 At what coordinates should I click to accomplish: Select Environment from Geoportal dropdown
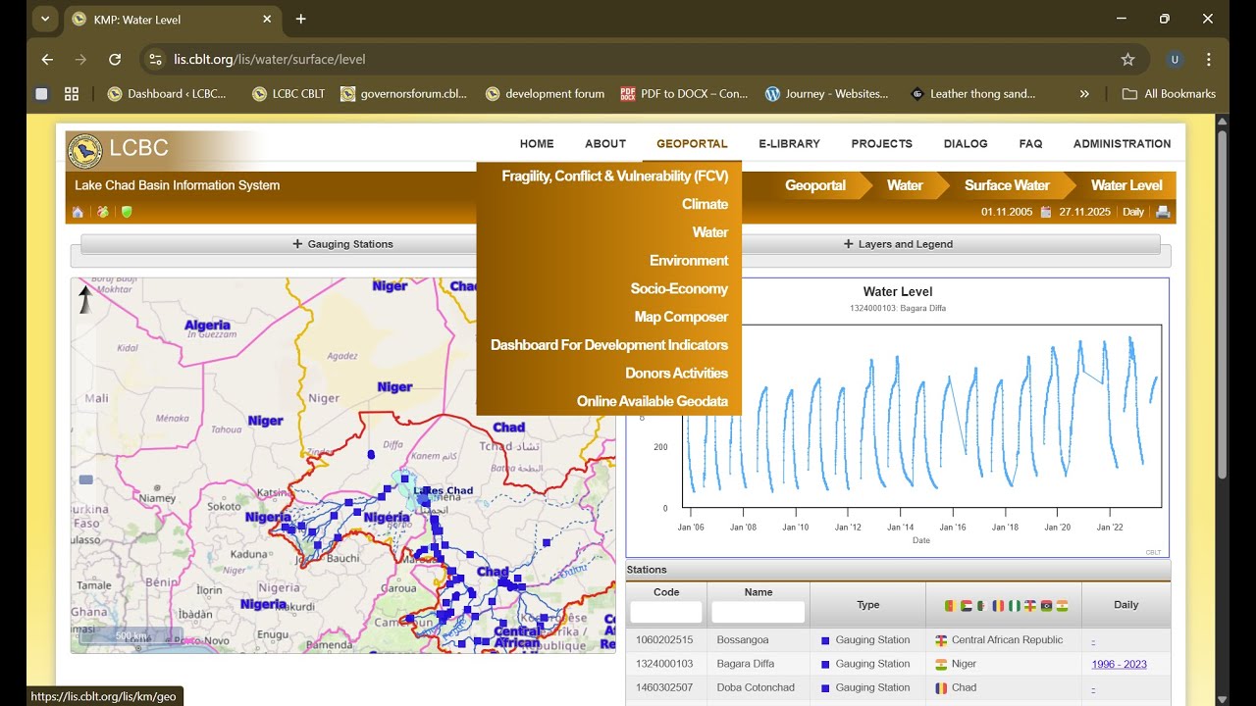pyautogui.click(x=689, y=261)
